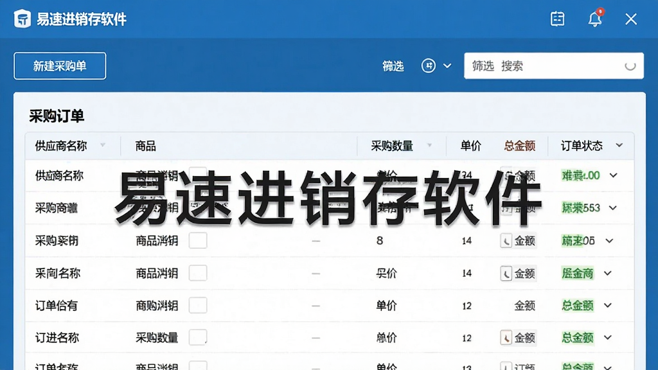Click the green 总金额 tag in 订单倍有 row
This screenshot has width=658, height=370.
point(578,305)
